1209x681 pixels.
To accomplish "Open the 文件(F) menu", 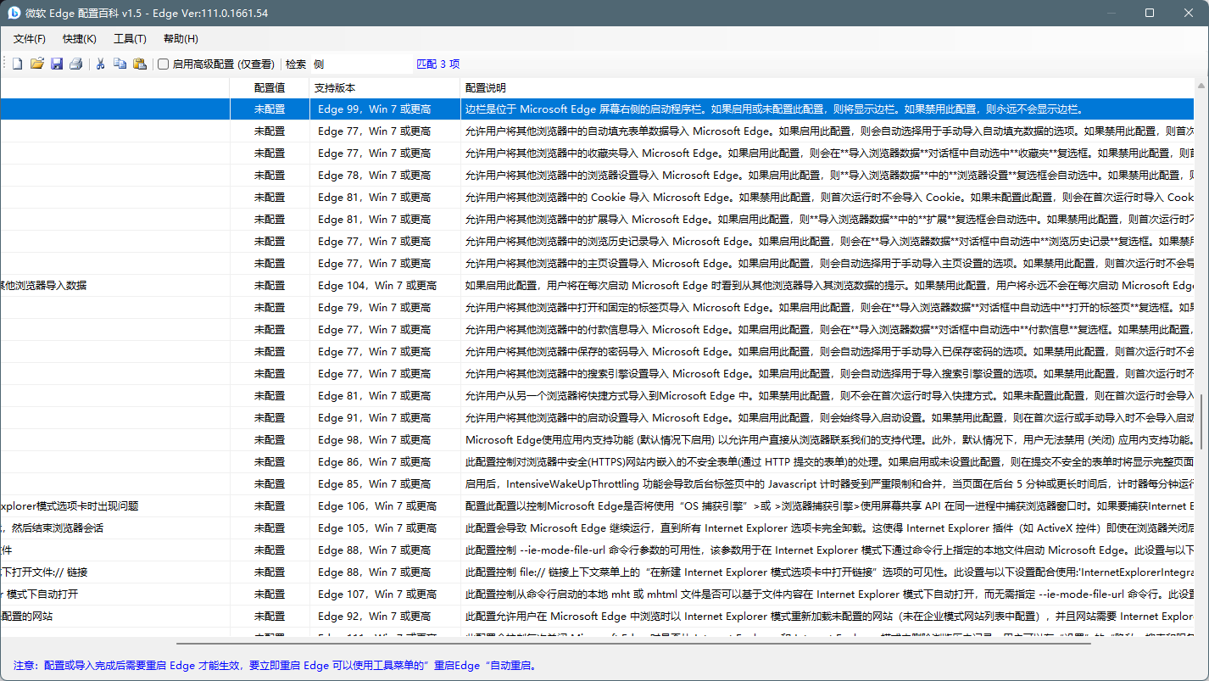I will 30,39.
